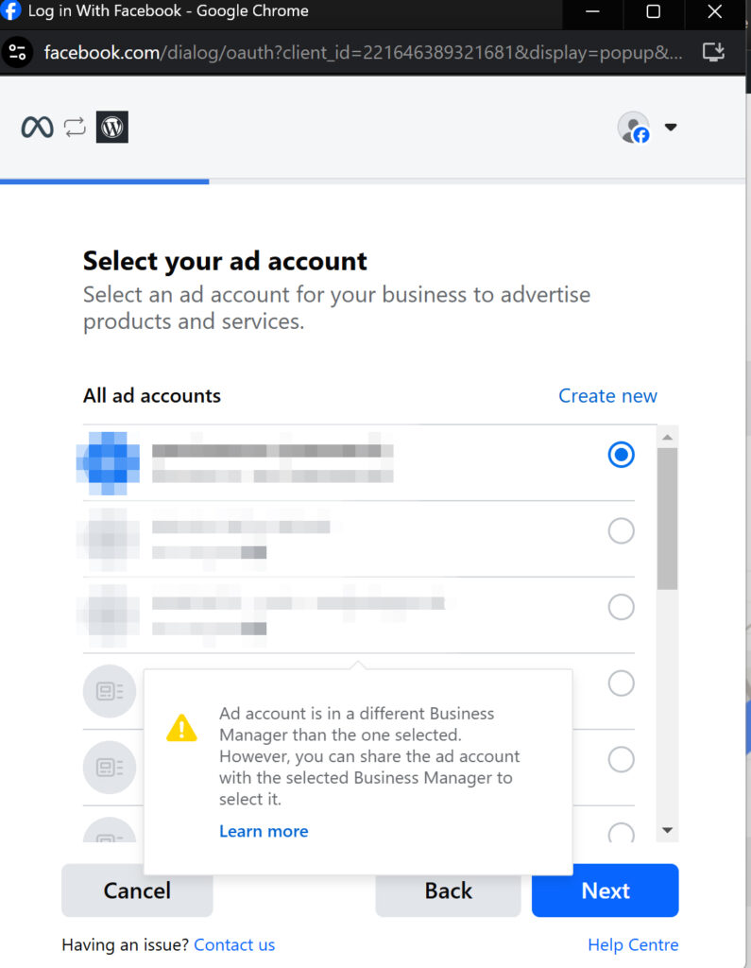
Task: Click the save-and-share icon in the address bar
Action: point(713,52)
